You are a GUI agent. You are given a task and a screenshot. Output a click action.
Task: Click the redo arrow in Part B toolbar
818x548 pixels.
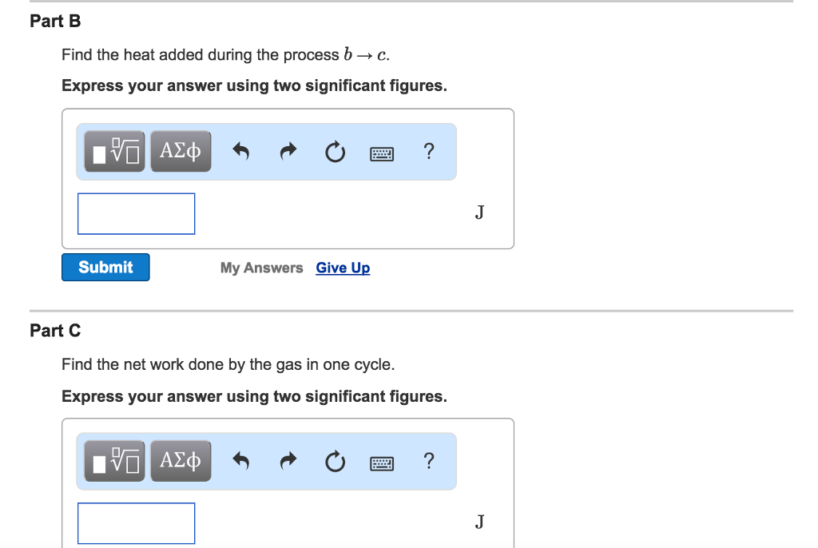(x=288, y=151)
